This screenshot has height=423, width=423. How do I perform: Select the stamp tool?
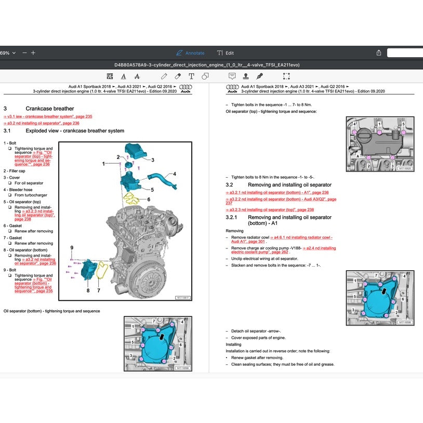point(245,76)
